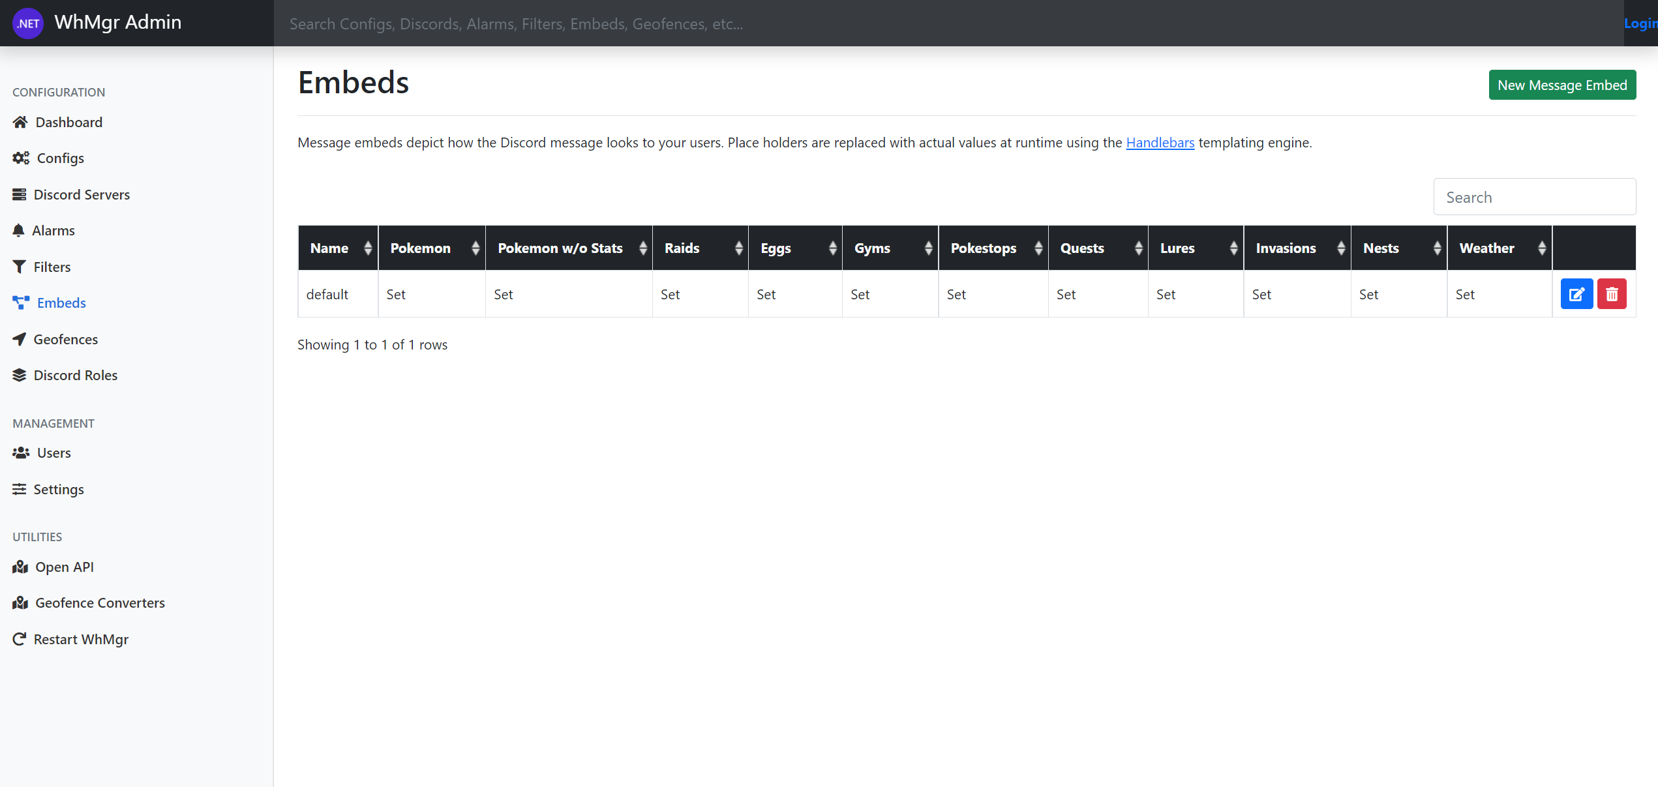Toggle sort on Pokemon w/o Stats column
This screenshot has height=787, width=1658.
pos(642,248)
